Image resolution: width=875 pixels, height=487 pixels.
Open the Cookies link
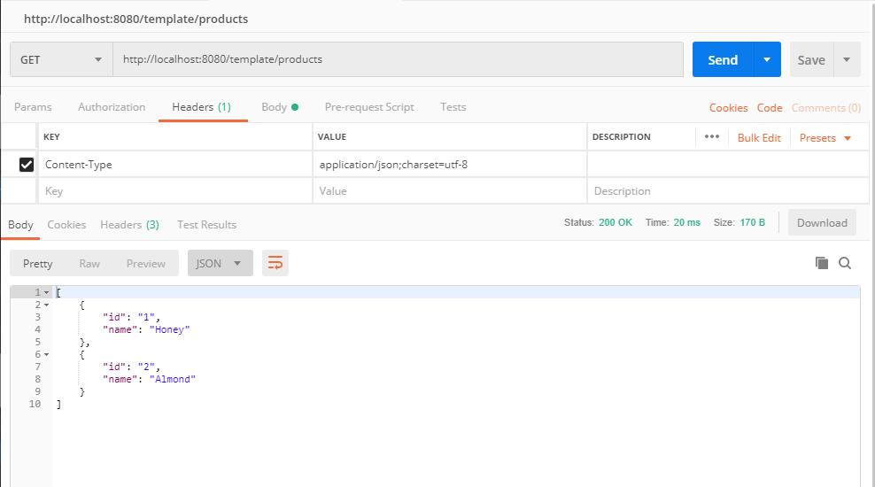[728, 108]
